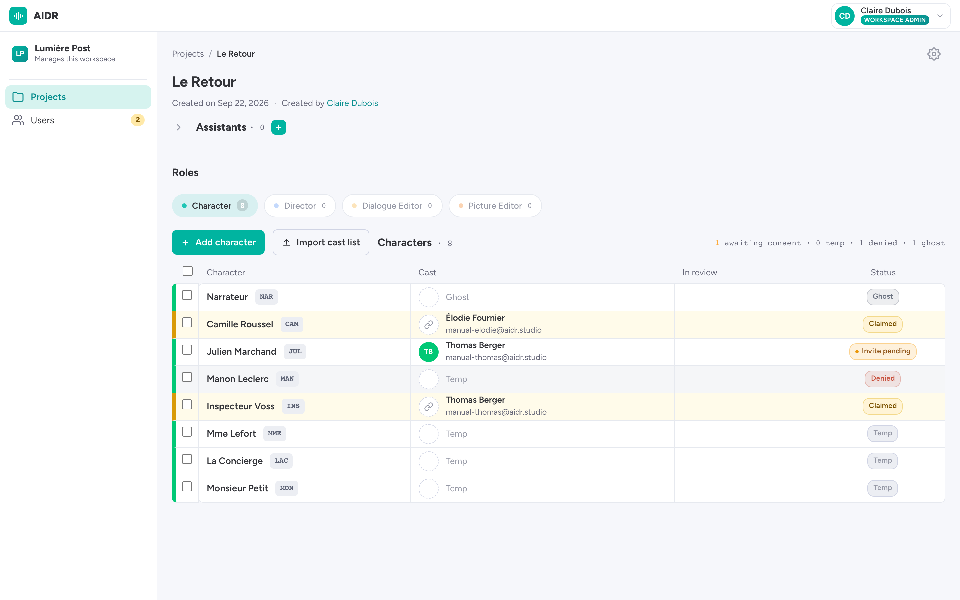Click the CD user avatar
This screenshot has width=960, height=600.
tap(845, 16)
